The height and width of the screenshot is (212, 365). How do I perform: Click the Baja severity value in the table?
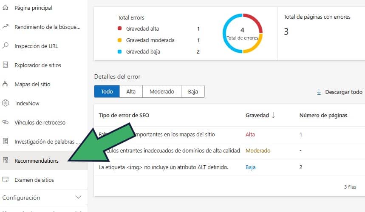click(x=250, y=167)
